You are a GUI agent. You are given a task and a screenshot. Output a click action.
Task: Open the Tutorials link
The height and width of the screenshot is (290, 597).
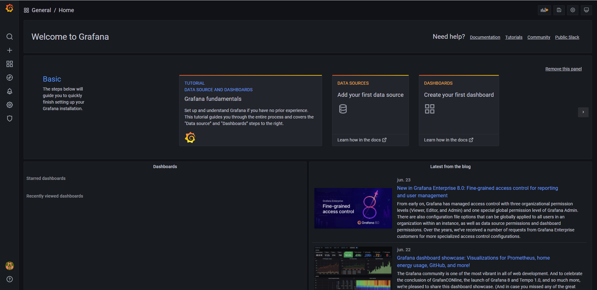tap(514, 37)
